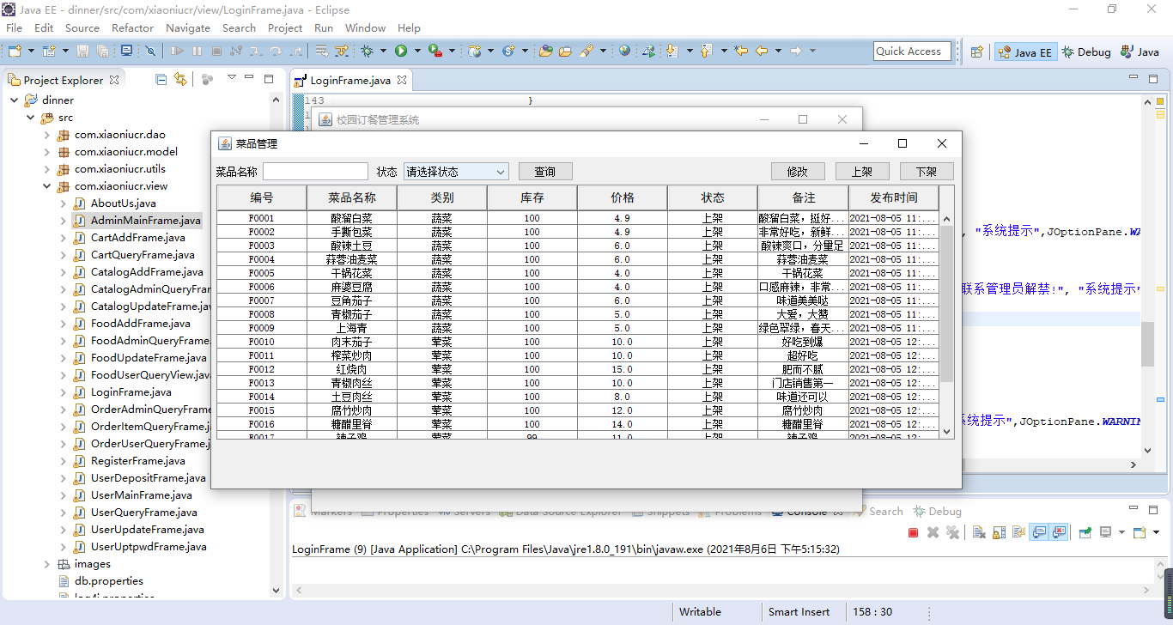The width and height of the screenshot is (1173, 625).
Task: Switch to the Java perspective
Action: (x=1139, y=52)
